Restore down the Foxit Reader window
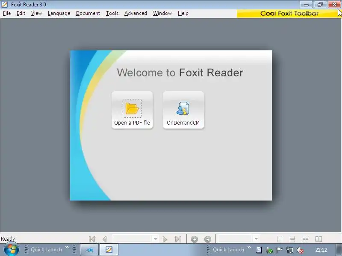 coord(320,4)
